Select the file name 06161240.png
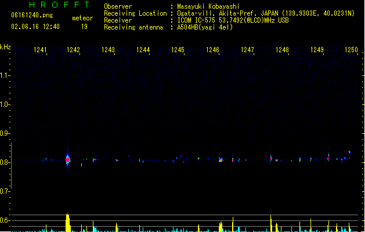This screenshot has height=232, width=365. 32,15
